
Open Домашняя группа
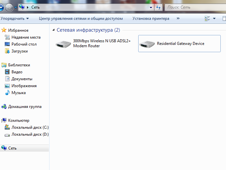coord(25,107)
